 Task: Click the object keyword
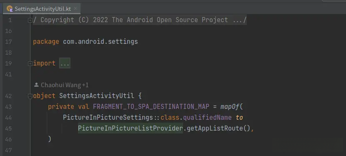(x=44, y=96)
